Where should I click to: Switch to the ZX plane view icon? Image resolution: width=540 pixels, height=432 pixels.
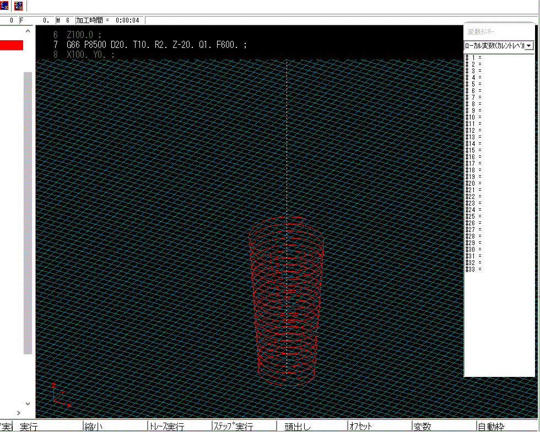tap(4, 5)
